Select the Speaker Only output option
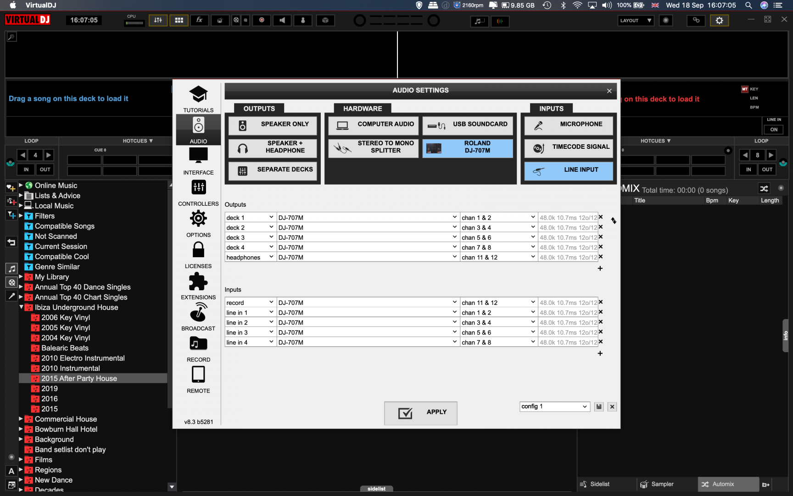Image resolution: width=793 pixels, height=496 pixels. click(273, 125)
